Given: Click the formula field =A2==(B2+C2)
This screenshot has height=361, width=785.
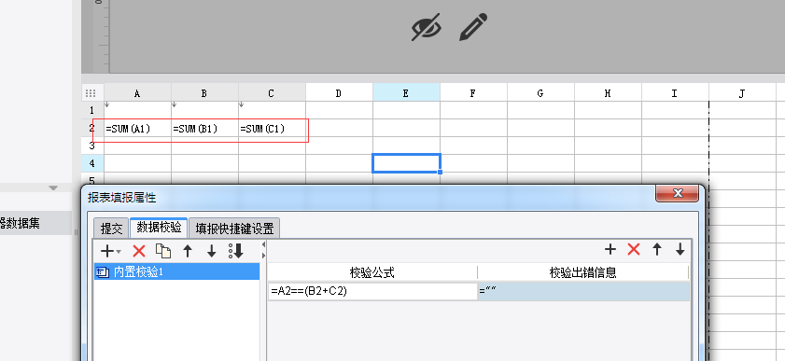Looking at the screenshot, I should click(372, 291).
